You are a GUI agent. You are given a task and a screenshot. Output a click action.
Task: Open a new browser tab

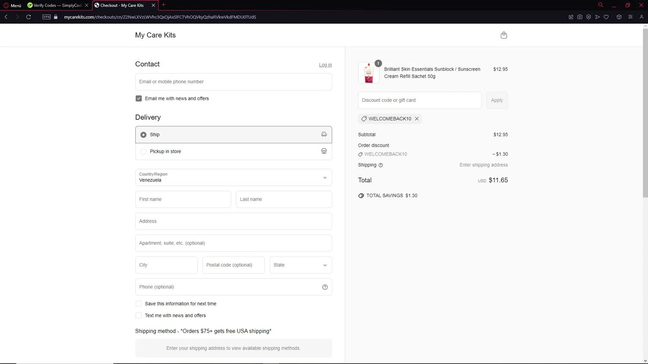[x=163, y=5]
